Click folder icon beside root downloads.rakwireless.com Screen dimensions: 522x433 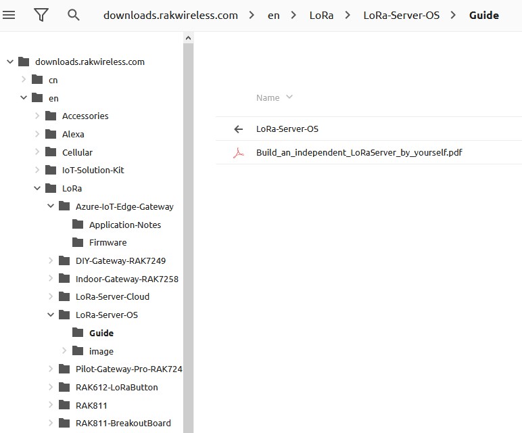[24, 62]
